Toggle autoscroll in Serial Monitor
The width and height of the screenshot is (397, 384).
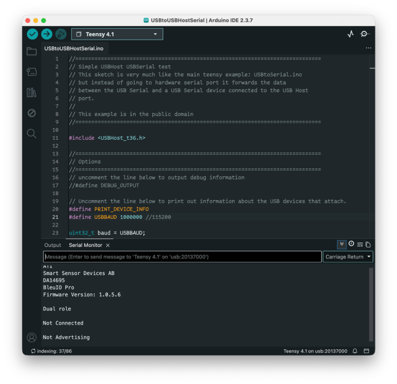[x=341, y=244]
